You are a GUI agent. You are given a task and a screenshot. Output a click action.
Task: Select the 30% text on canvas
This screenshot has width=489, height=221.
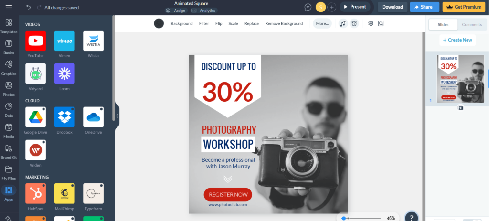pyautogui.click(x=228, y=92)
